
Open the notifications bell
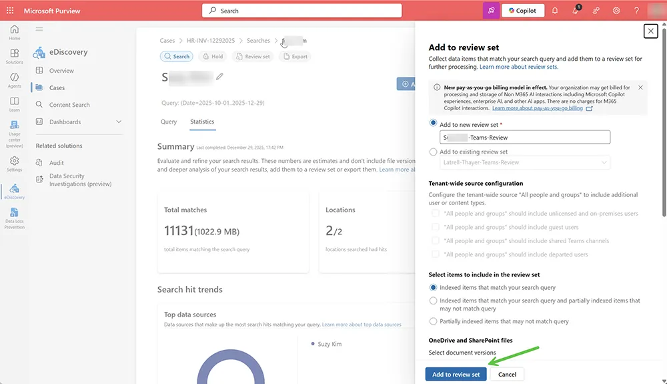tap(555, 11)
